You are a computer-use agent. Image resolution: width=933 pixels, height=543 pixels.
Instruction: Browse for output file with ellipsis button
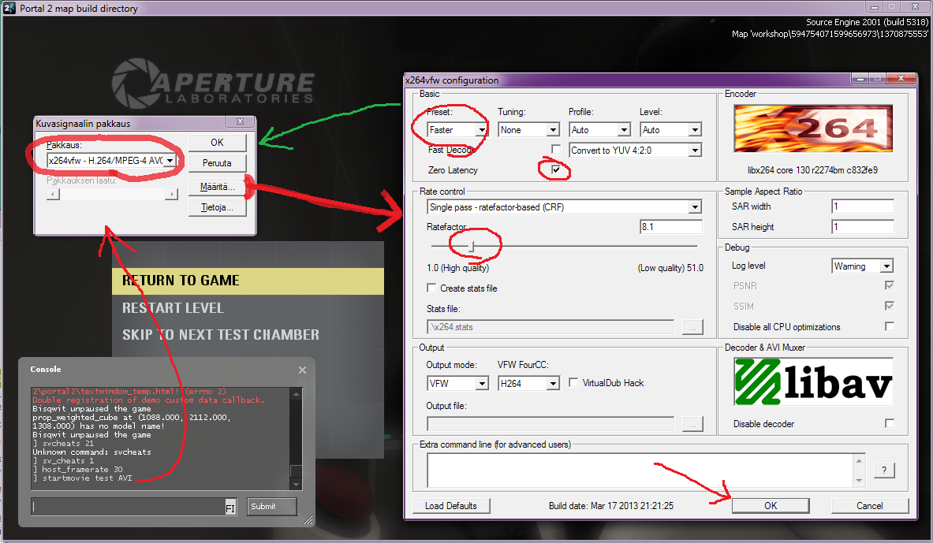[692, 423]
